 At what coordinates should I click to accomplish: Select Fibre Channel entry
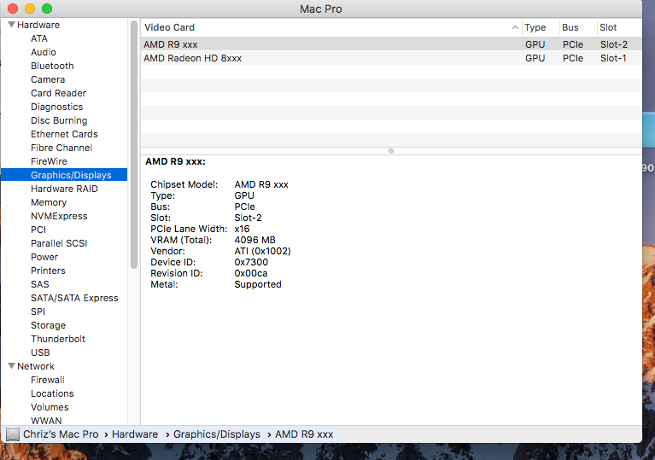61,148
